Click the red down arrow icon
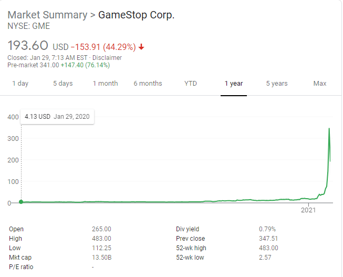Viewport: 343px width, 277px height. pyautogui.click(x=141, y=47)
